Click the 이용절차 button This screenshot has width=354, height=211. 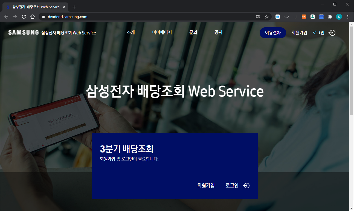pyautogui.click(x=273, y=33)
